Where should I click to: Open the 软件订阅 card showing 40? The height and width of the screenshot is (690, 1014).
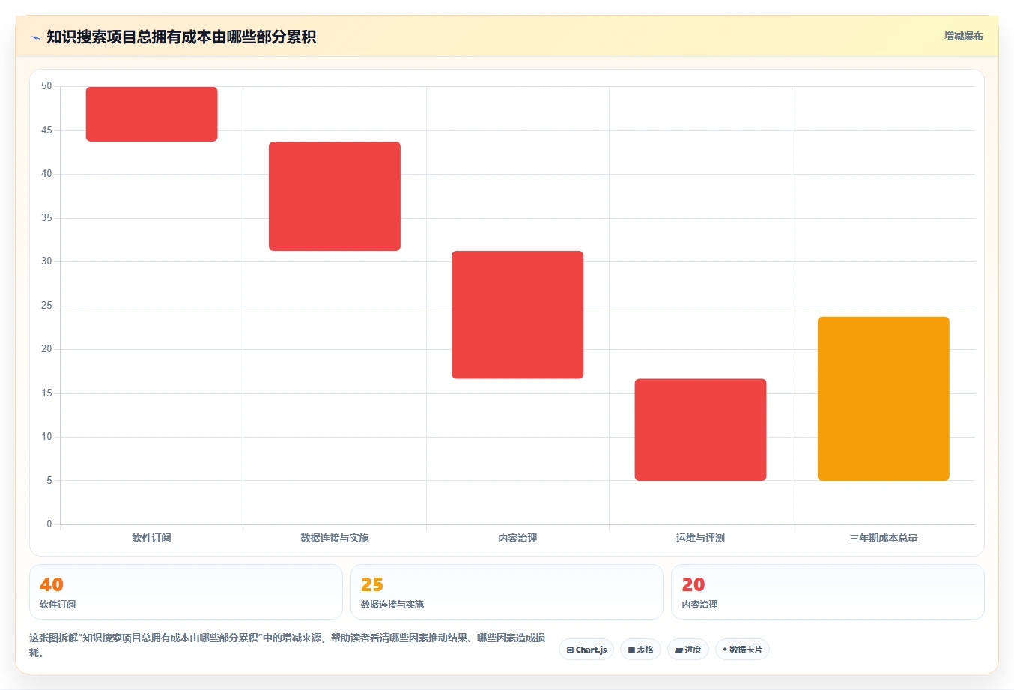point(186,592)
